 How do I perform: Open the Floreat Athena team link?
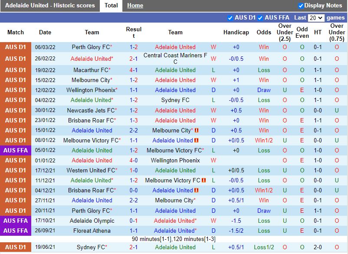click(x=92, y=231)
